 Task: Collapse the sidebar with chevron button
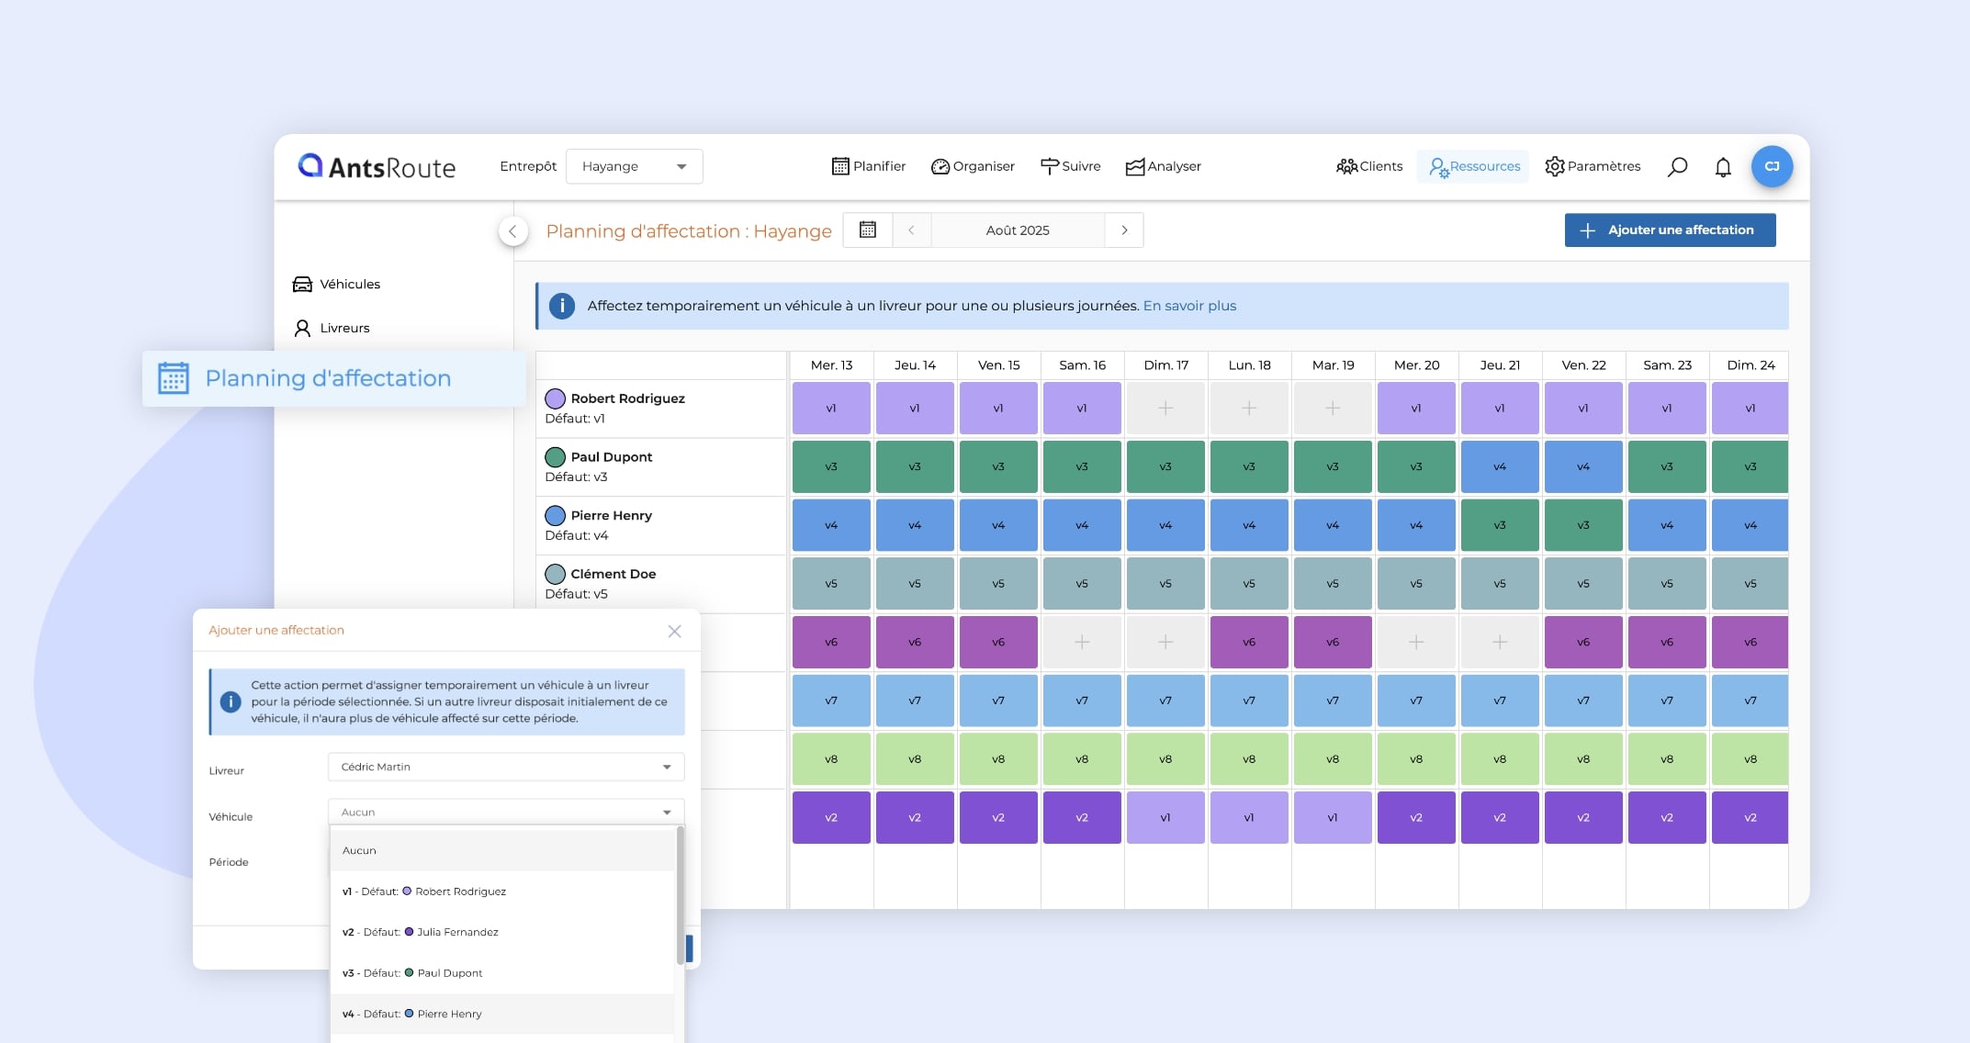pyautogui.click(x=513, y=231)
